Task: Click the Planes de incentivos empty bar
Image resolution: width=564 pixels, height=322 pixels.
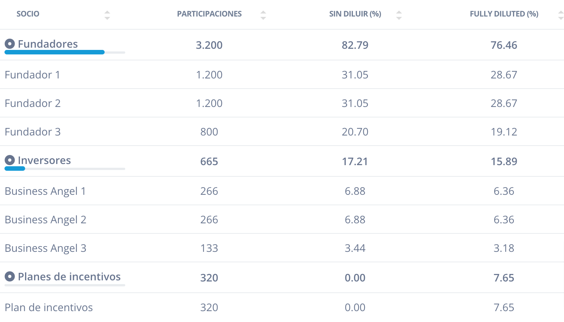Action: (x=65, y=285)
